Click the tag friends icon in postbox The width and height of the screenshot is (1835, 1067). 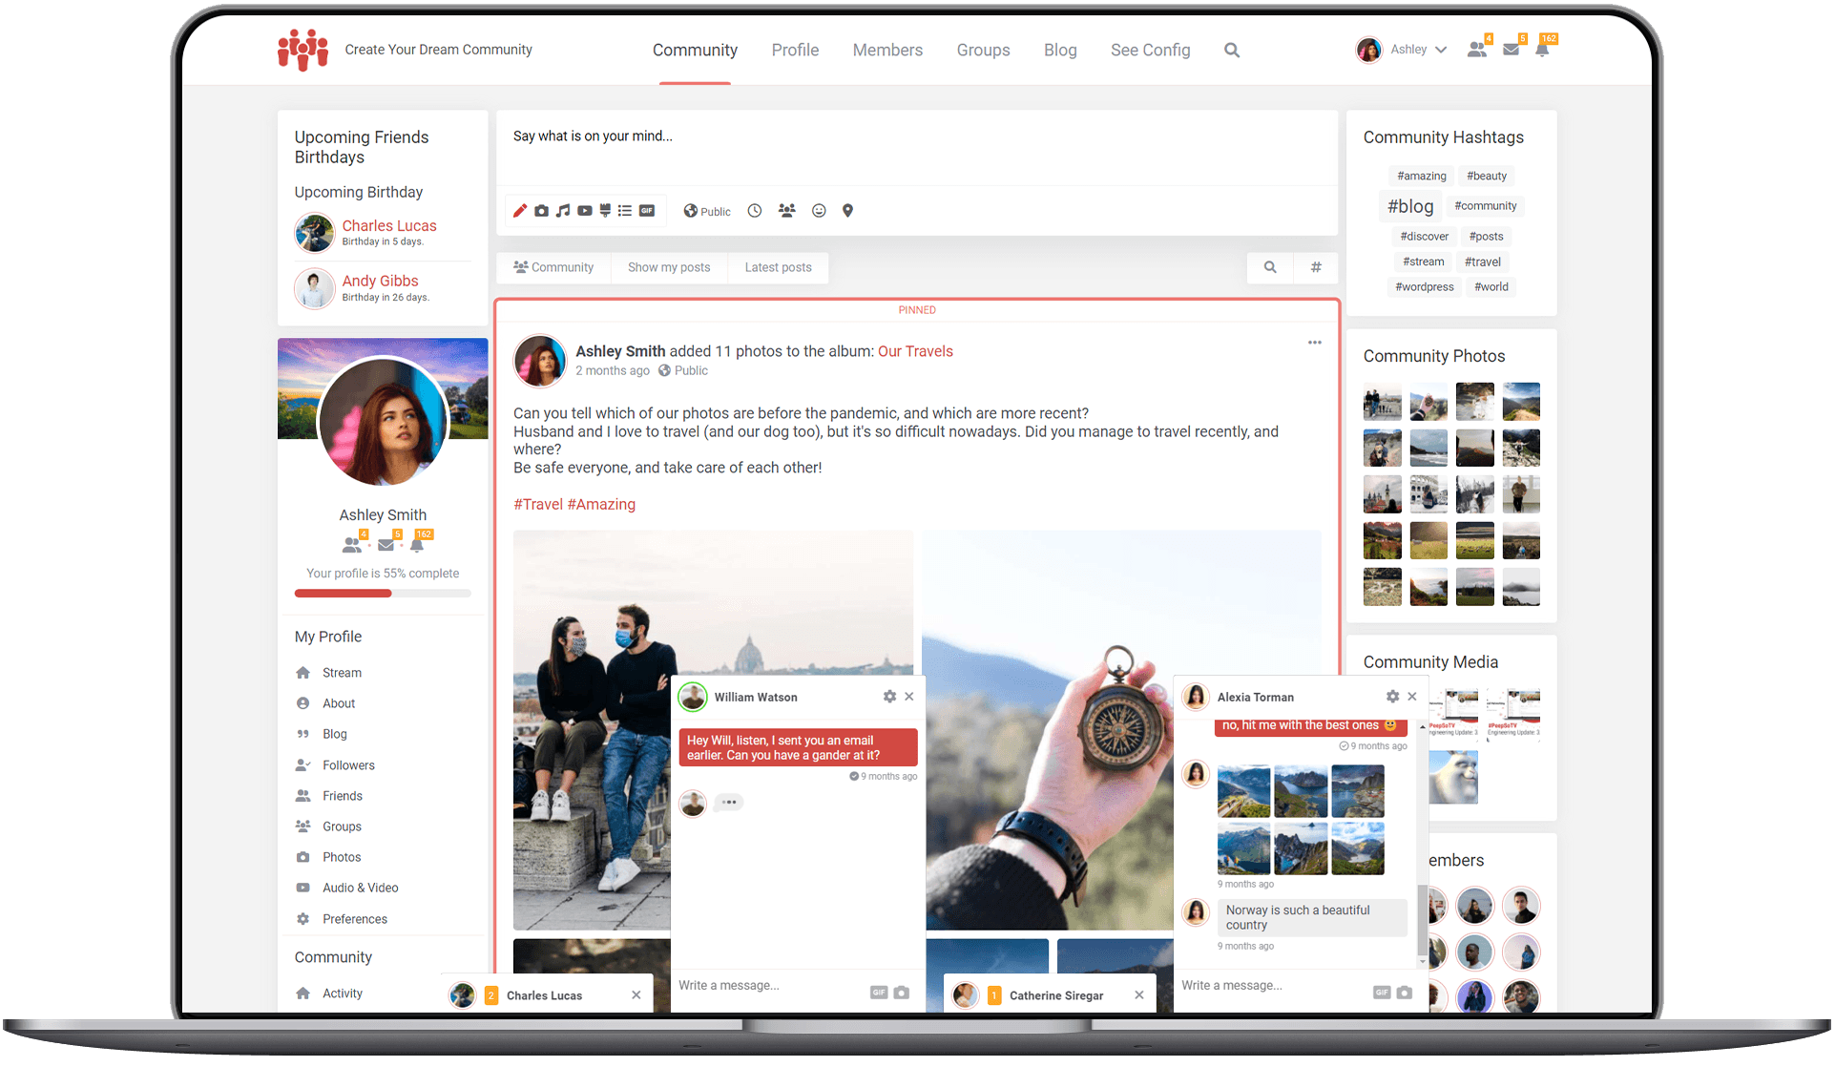pyautogui.click(x=786, y=211)
